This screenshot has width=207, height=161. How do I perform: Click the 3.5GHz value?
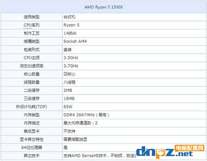71,58
